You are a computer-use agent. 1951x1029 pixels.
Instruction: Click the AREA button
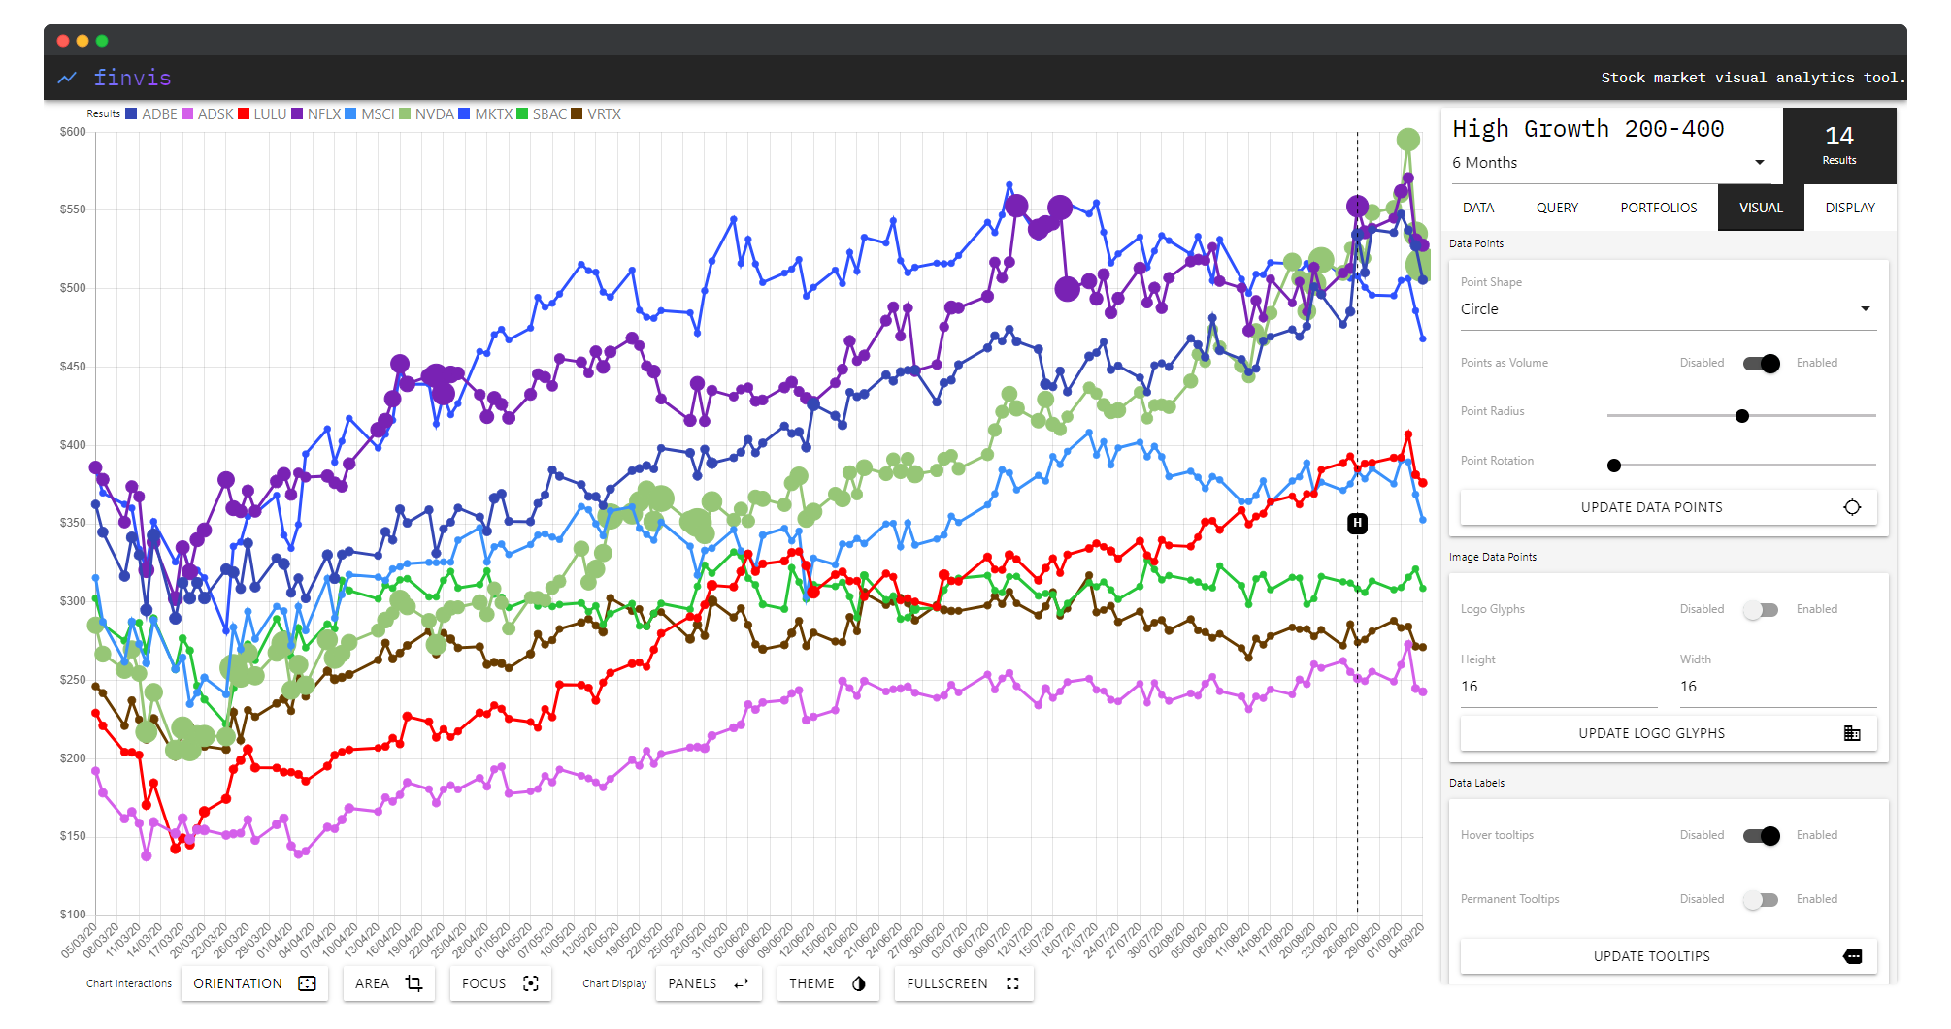coord(388,983)
